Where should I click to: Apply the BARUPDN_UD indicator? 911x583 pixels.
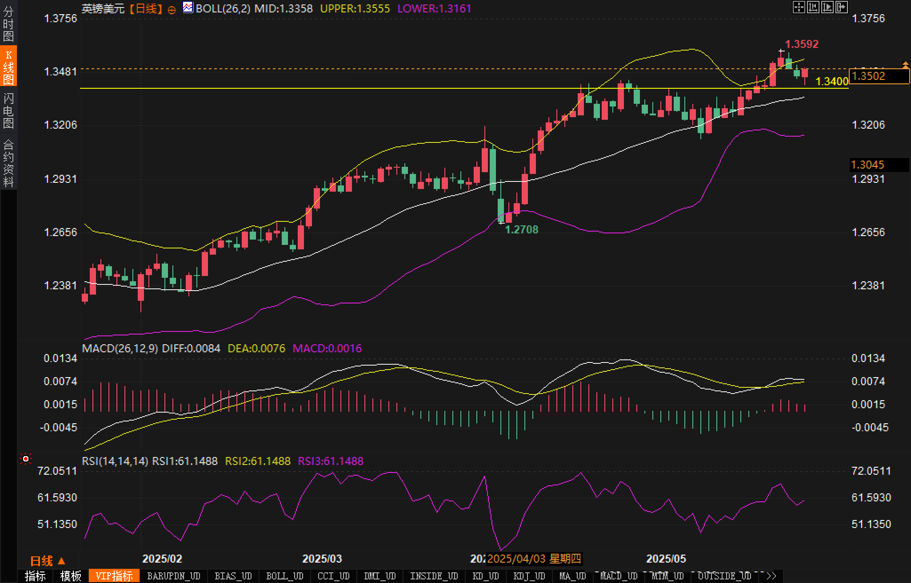[x=174, y=576]
